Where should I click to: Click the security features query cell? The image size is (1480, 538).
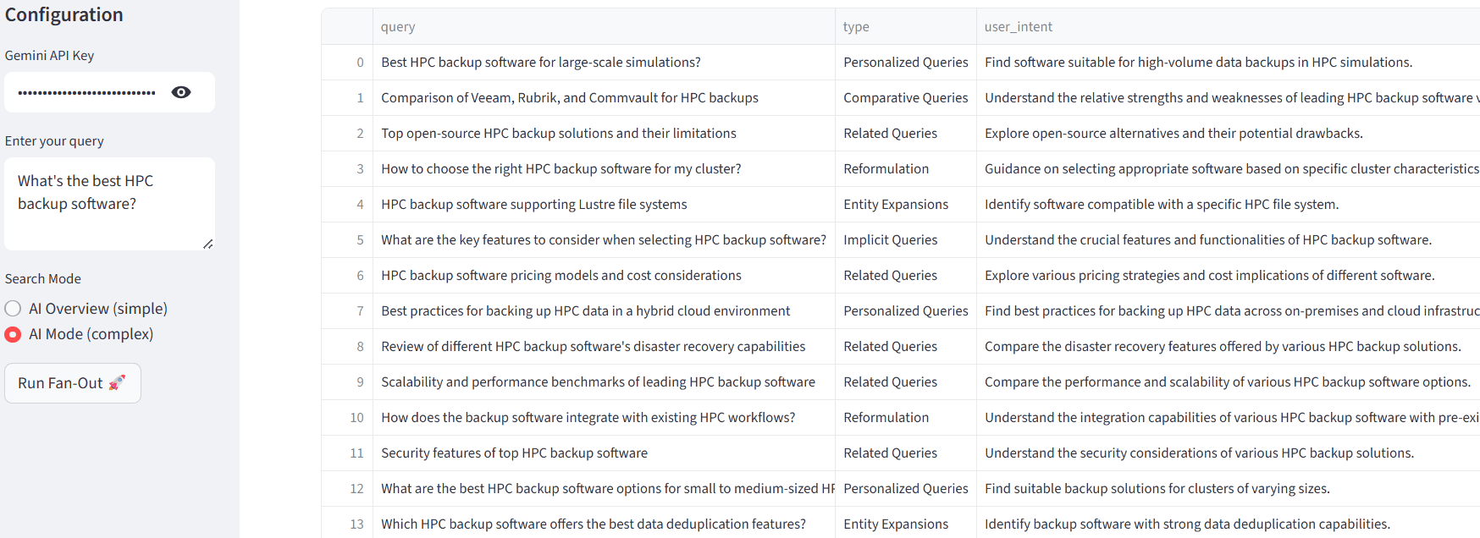(x=514, y=453)
